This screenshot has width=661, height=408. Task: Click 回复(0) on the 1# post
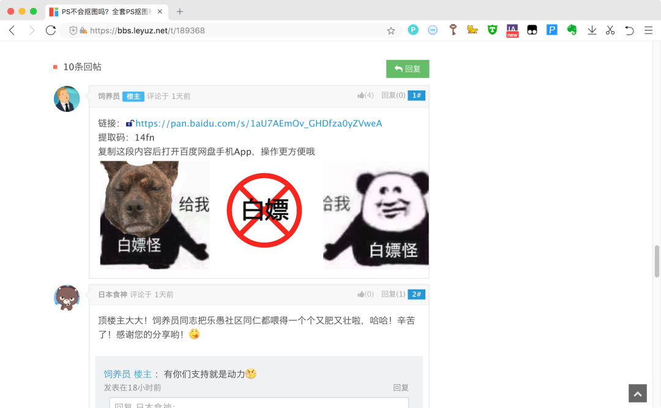pyautogui.click(x=394, y=95)
